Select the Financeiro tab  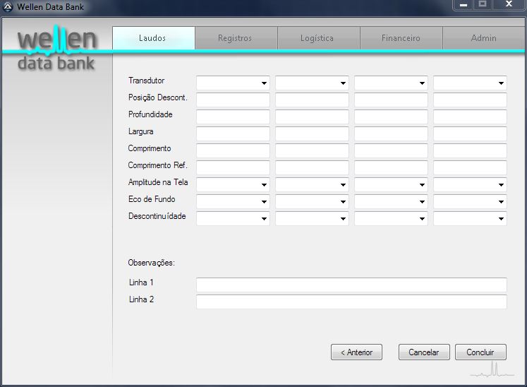(x=401, y=38)
